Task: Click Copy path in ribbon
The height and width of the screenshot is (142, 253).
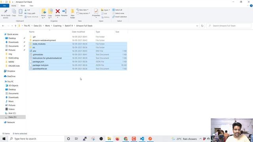Action: (x=30, y=13)
